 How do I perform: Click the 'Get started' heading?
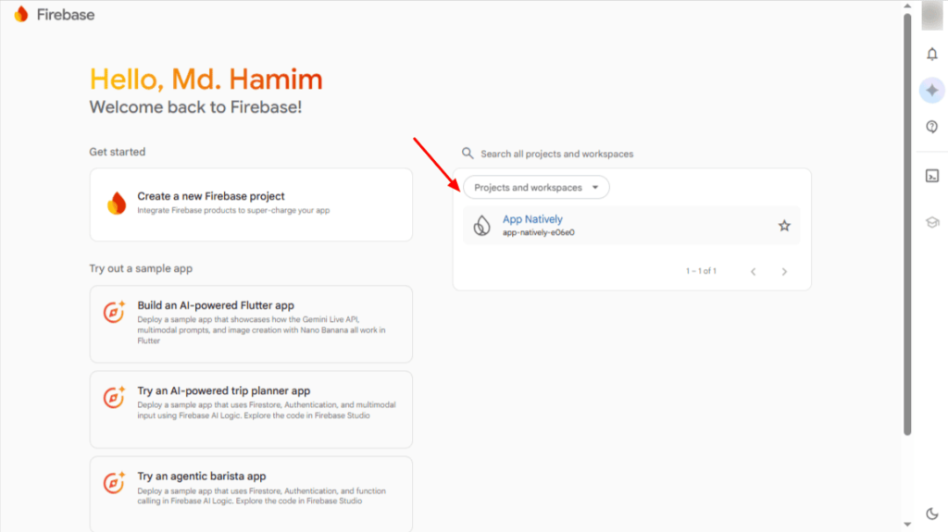click(118, 152)
